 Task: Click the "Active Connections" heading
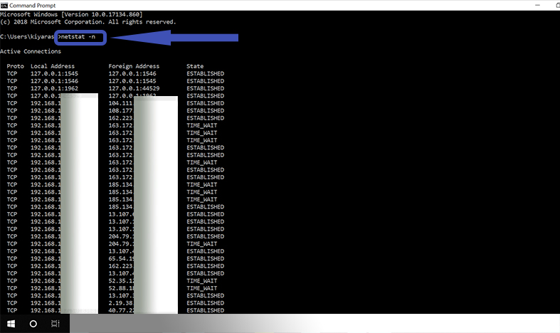(x=31, y=51)
